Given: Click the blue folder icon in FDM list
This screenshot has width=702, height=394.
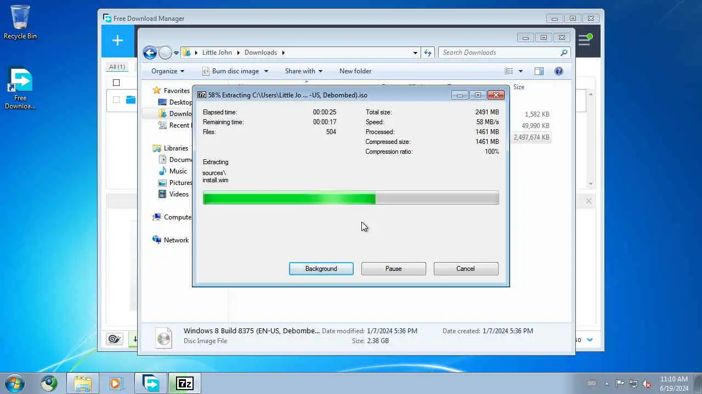Looking at the screenshot, I should tap(131, 100).
